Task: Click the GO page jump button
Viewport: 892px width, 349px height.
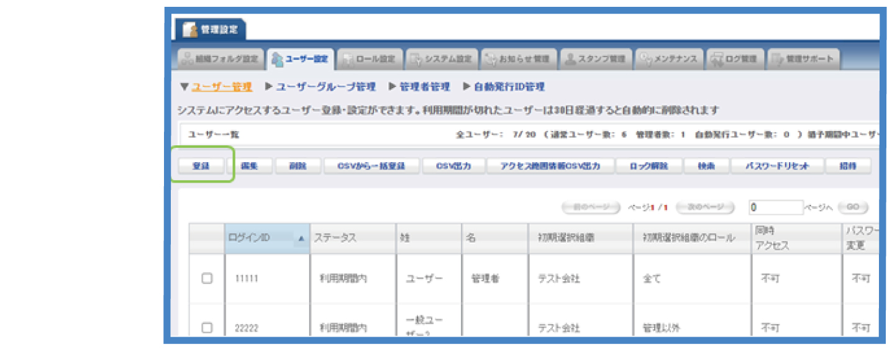Action: point(853,207)
